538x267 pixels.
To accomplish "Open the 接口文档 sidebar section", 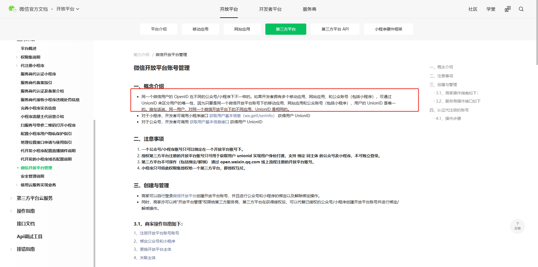I will point(26,224).
